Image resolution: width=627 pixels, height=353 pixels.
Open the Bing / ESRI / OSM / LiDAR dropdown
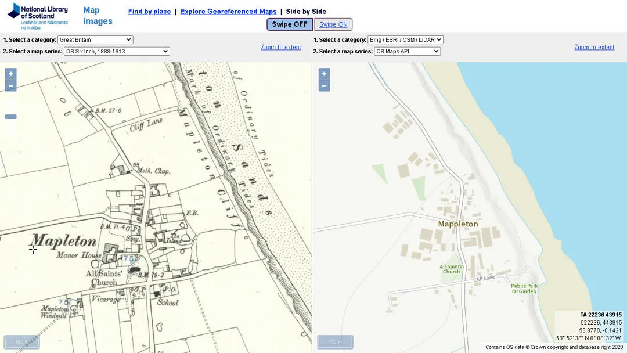point(403,40)
